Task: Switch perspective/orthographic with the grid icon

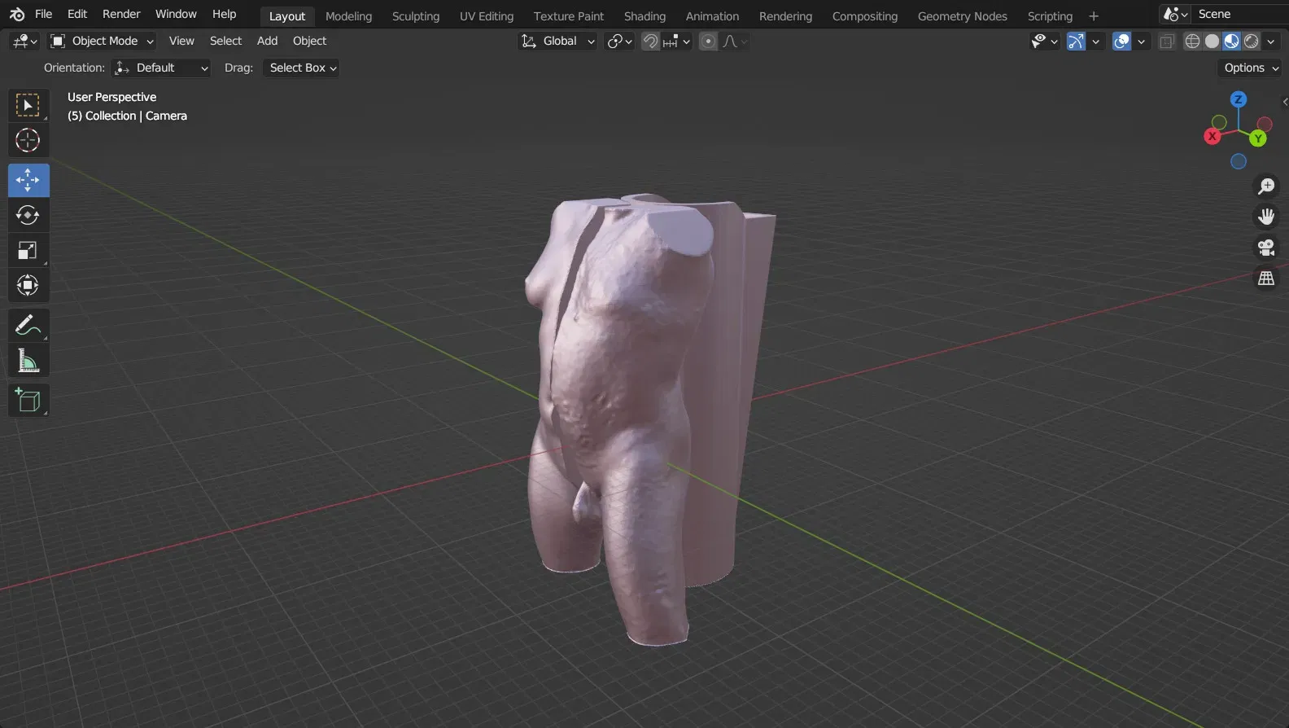Action: (1266, 278)
